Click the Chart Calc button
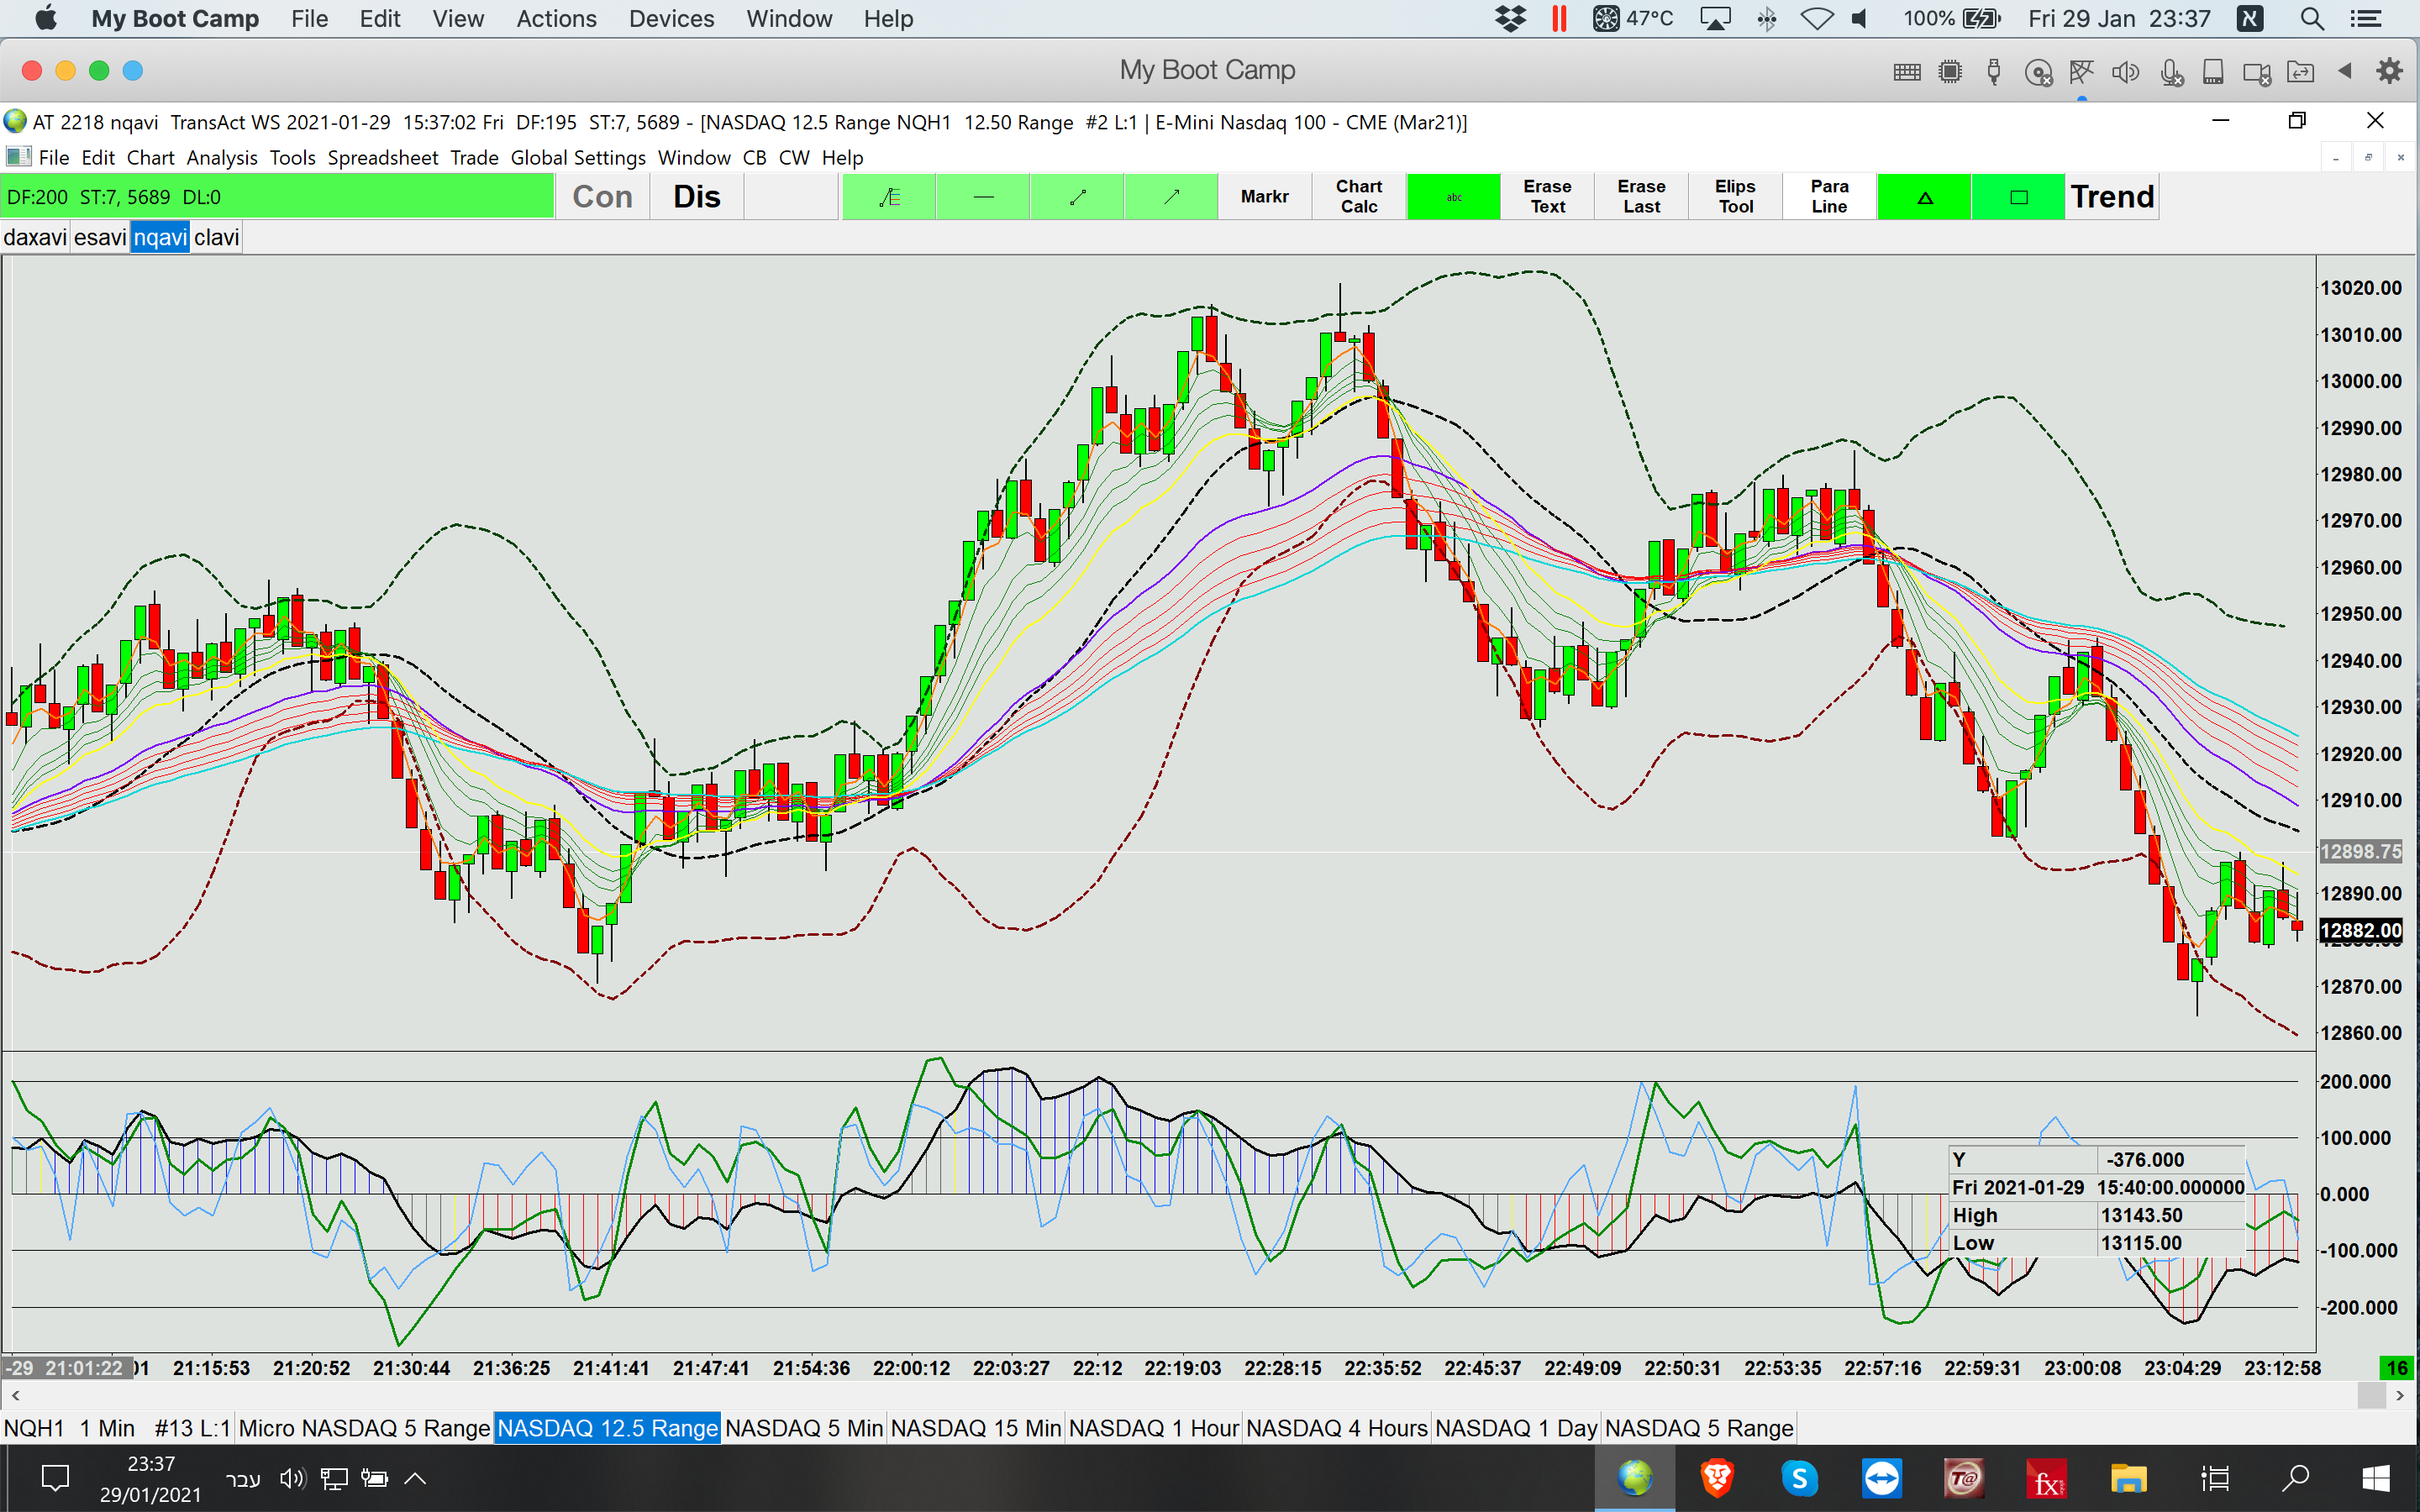 tap(1358, 197)
